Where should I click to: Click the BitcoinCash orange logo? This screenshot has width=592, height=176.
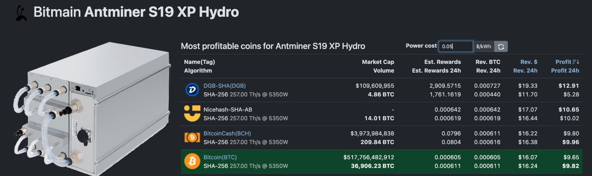tap(192, 137)
